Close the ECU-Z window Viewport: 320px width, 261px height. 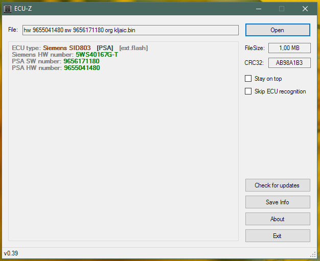click(x=305, y=9)
